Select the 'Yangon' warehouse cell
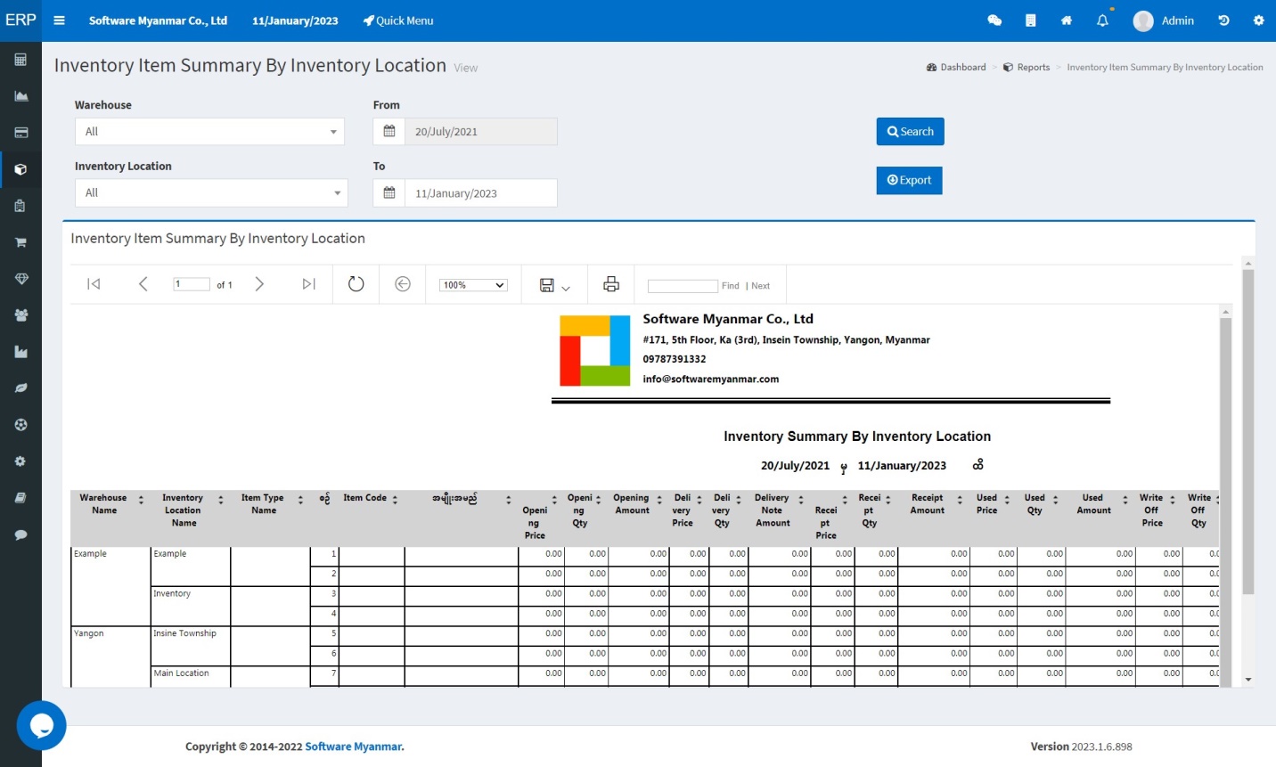1276x767 pixels. click(x=110, y=657)
